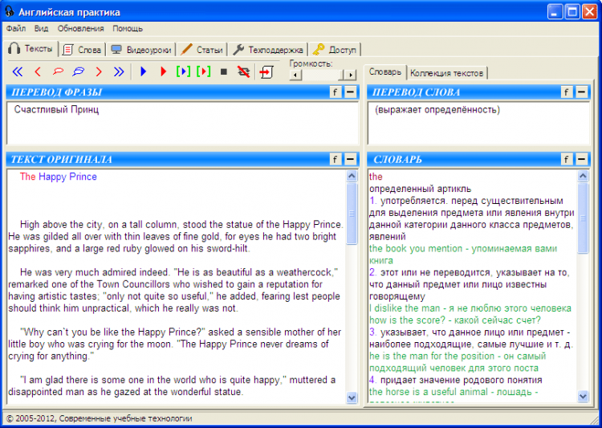602x428 pixels.
Task: Click the dictionary headword 'the'
Action: pos(376,177)
